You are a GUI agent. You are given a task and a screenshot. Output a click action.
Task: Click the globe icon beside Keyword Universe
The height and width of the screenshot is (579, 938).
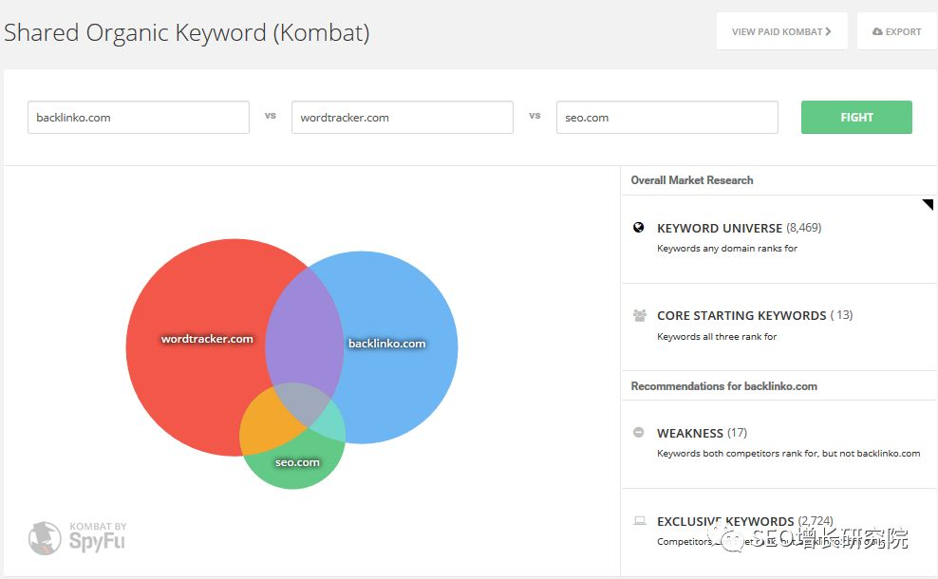point(638,227)
